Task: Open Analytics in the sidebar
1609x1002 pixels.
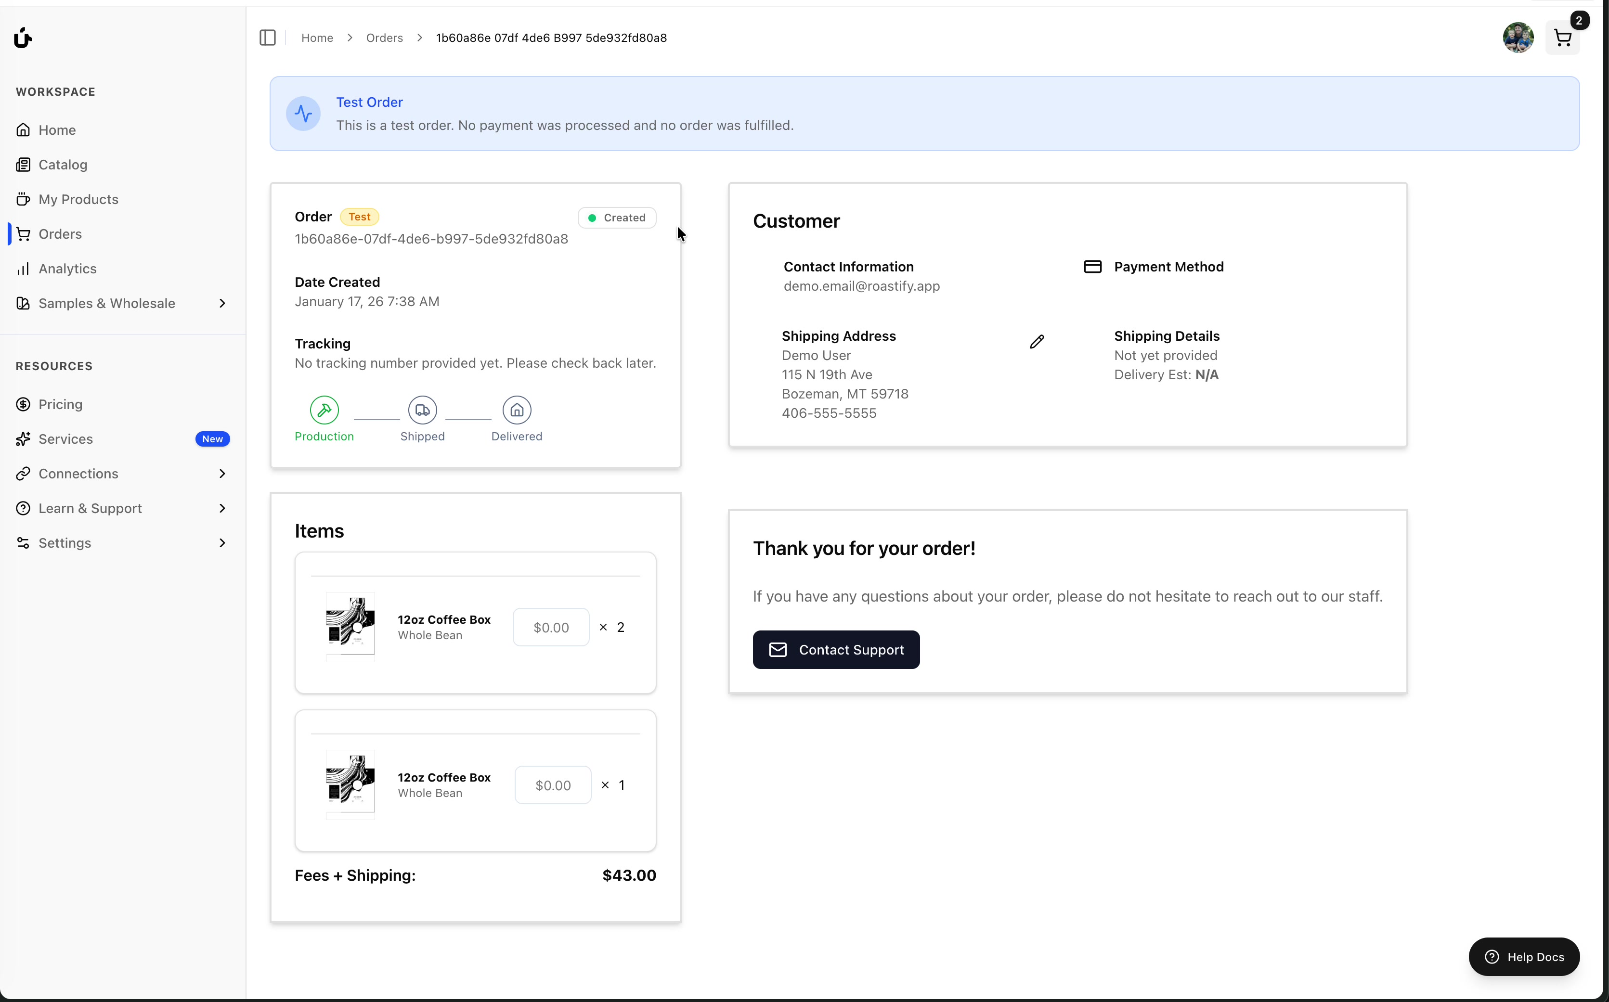Action: tap(67, 269)
